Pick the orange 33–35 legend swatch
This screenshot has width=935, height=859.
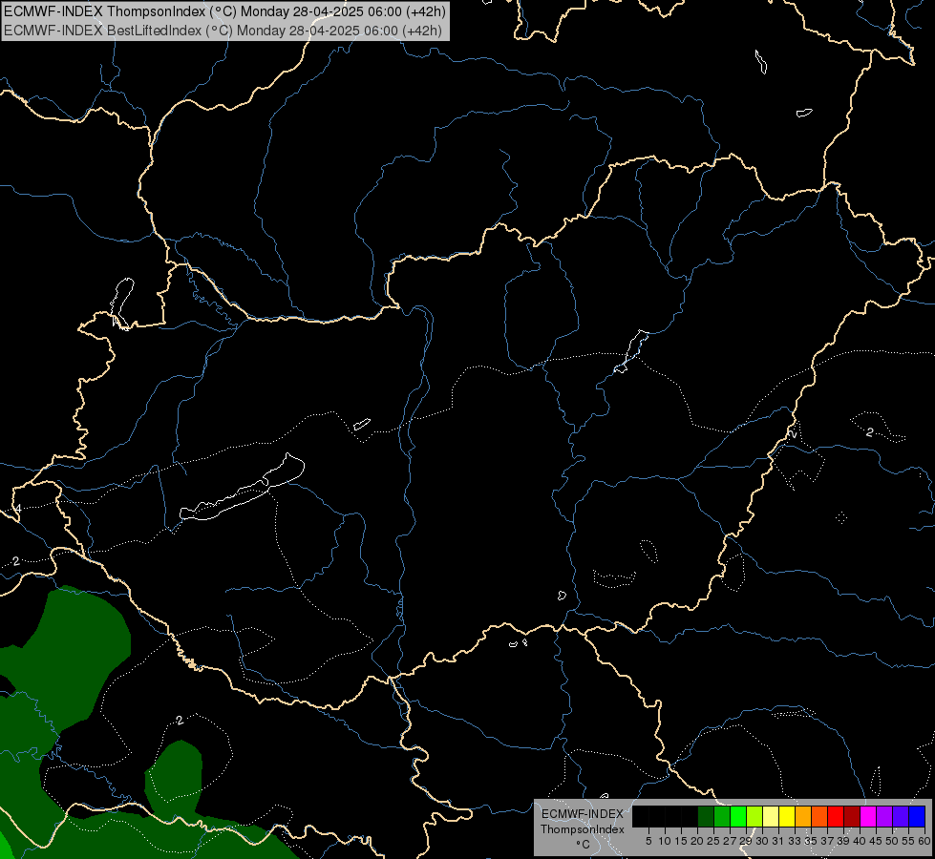(803, 816)
